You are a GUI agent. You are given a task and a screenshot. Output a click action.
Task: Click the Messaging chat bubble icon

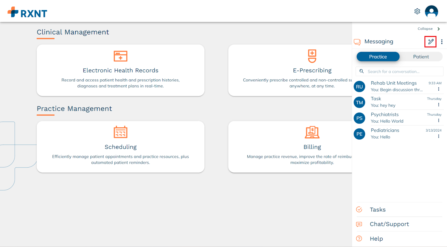[357, 42]
